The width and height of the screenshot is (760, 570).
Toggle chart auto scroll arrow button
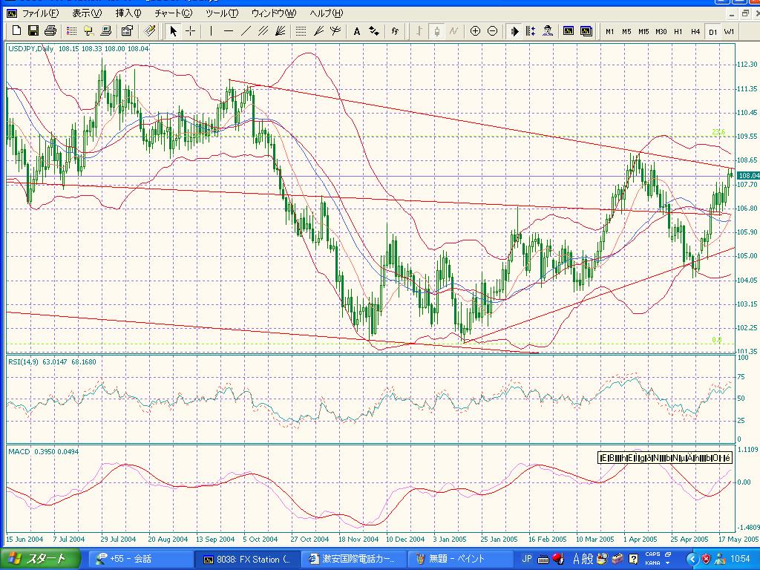(x=514, y=30)
